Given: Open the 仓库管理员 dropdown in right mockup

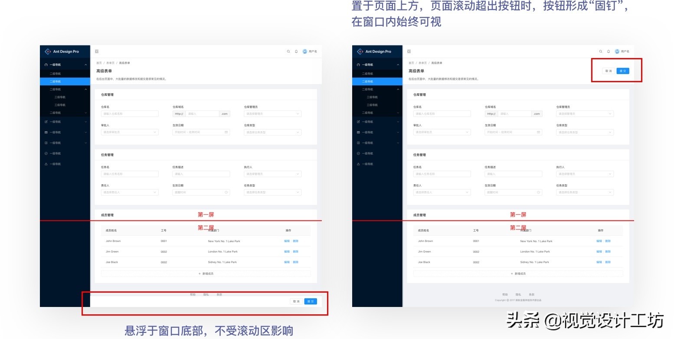Looking at the screenshot, I should pos(585,114).
